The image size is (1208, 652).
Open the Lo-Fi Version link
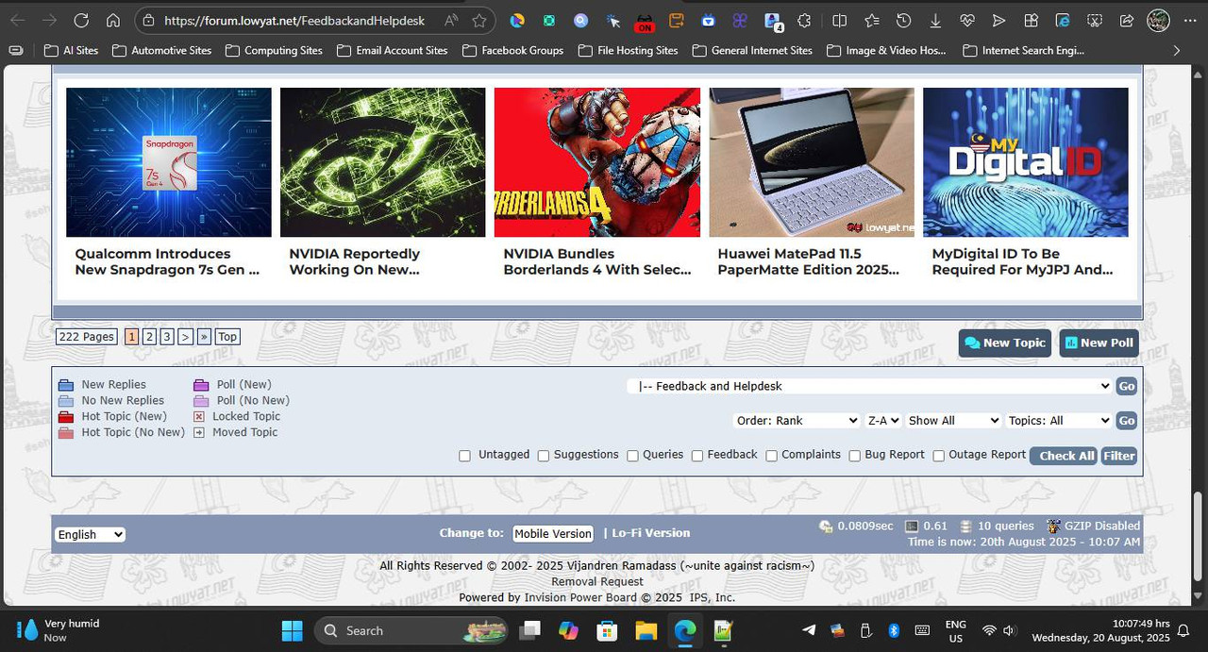(x=651, y=533)
